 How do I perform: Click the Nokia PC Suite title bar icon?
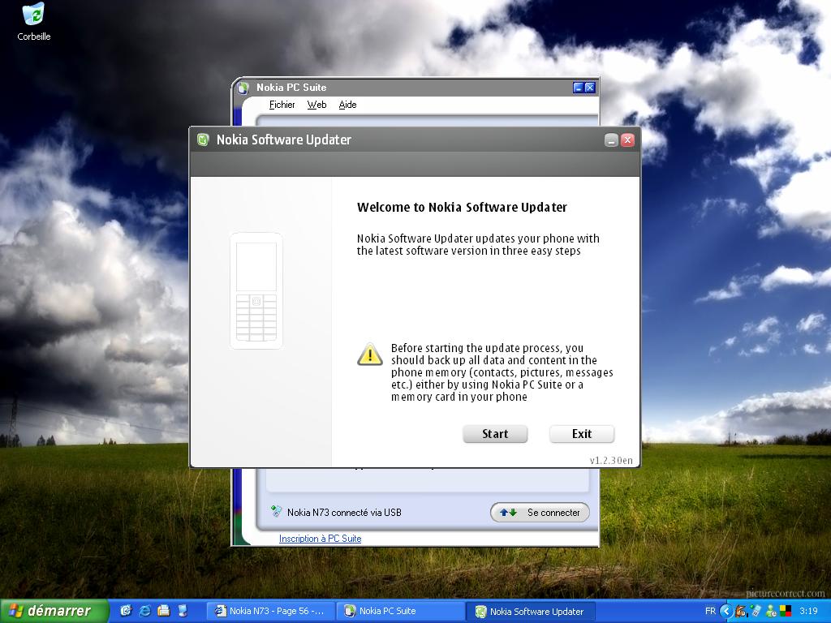243,88
